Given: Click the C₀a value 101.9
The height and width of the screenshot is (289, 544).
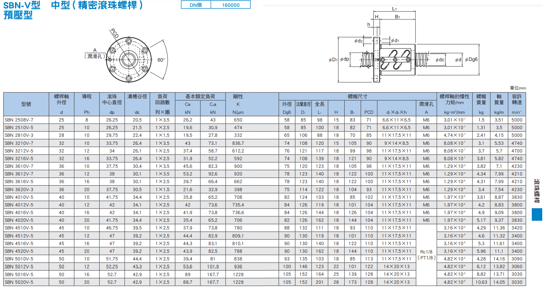Looking at the screenshot, I should point(213,267).
